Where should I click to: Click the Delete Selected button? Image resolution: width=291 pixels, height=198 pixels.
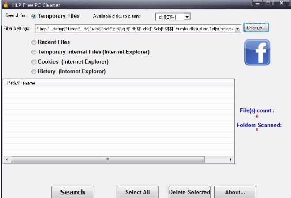coord(189,192)
